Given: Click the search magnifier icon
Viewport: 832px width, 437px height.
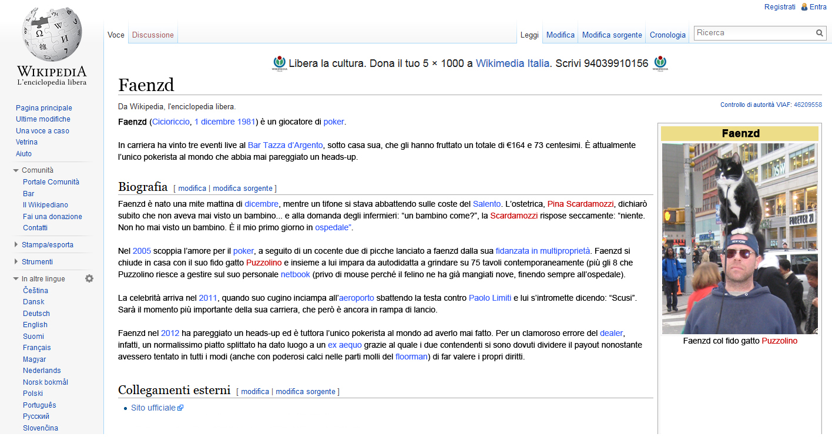Looking at the screenshot, I should 820,33.
